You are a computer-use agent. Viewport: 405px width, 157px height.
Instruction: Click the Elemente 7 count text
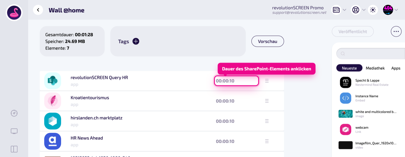(x=57, y=48)
